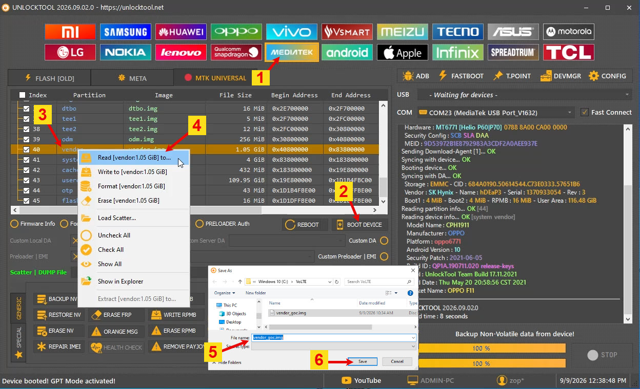Click the ERASE RPMB button
The width and height of the screenshot is (640, 389).
pyautogui.click(x=176, y=331)
